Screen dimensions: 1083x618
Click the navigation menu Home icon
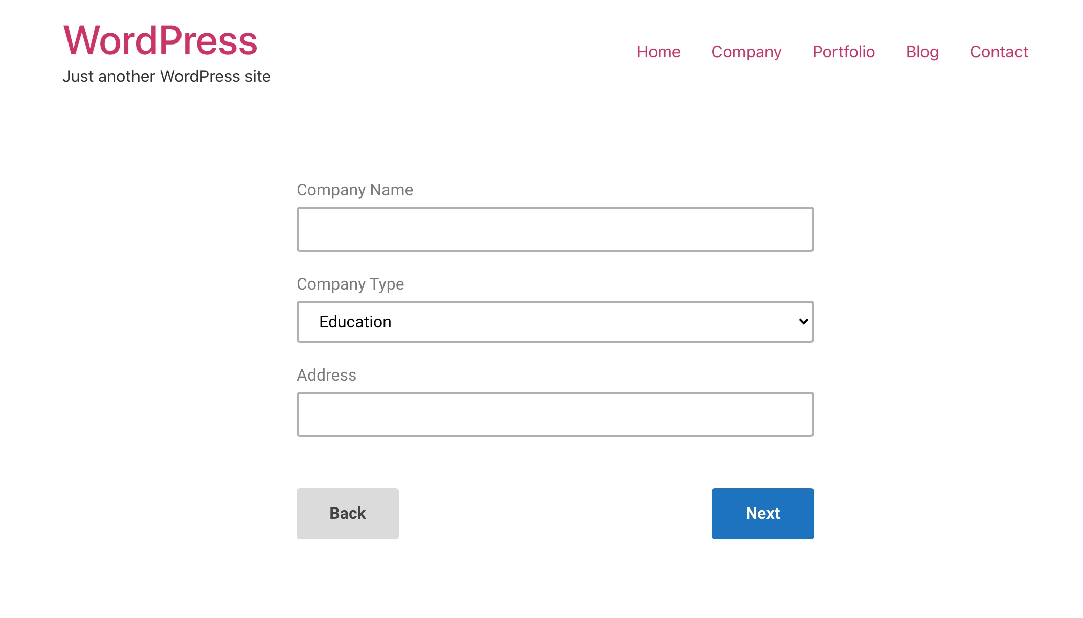coord(658,51)
